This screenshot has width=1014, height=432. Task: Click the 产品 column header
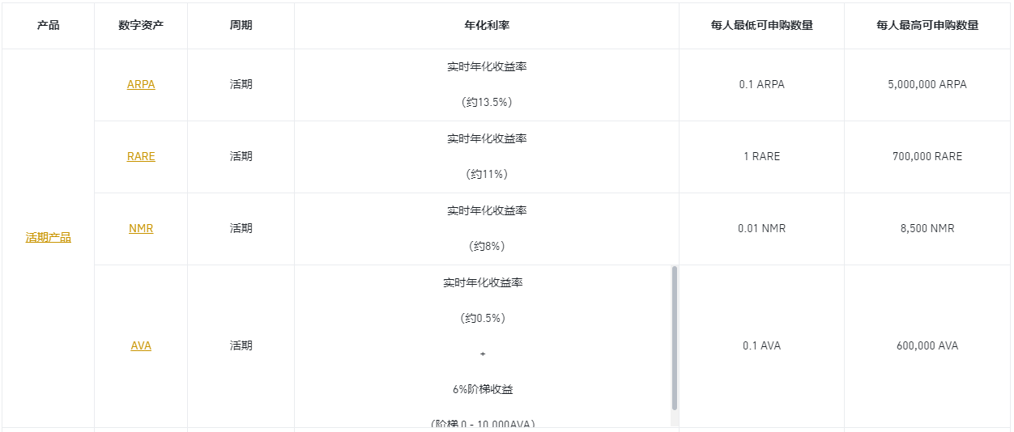(49, 25)
